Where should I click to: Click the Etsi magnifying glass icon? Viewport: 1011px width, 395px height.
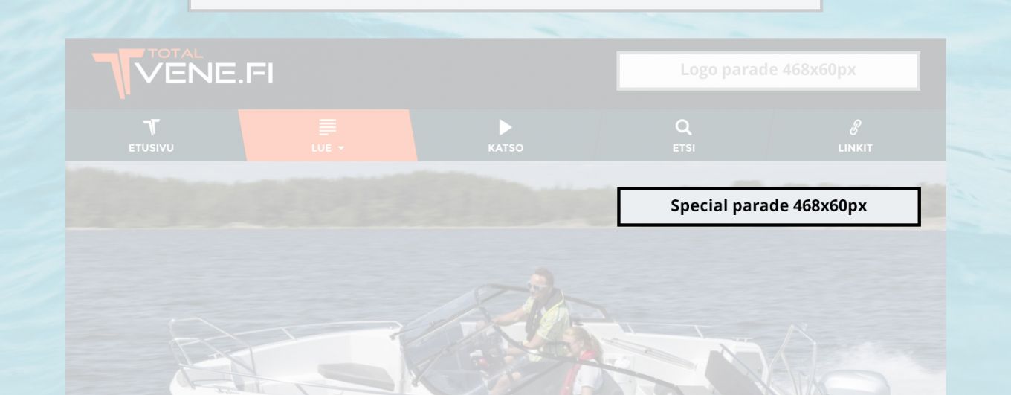(x=683, y=127)
